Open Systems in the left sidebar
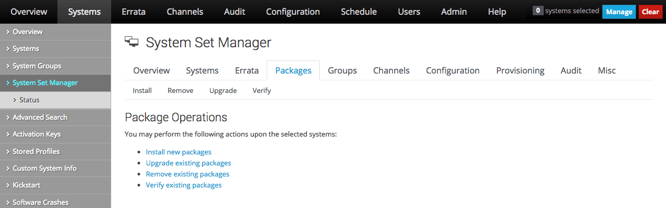Image resolution: width=666 pixels, height=208 pixels. click(x=55, y=49)
